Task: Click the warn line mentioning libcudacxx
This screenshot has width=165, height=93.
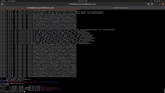Action: pos(58,30)
